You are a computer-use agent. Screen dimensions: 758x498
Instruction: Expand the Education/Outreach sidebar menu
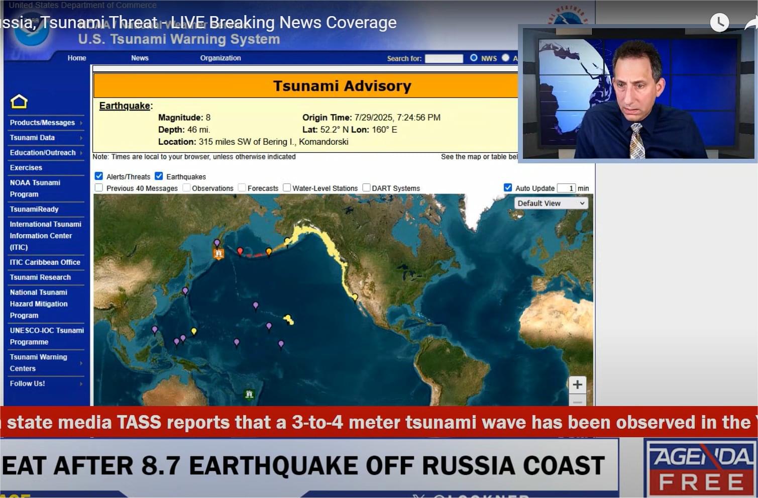46,153
